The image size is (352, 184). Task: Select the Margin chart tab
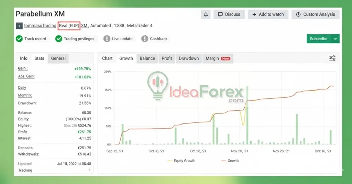pos(218,58)
